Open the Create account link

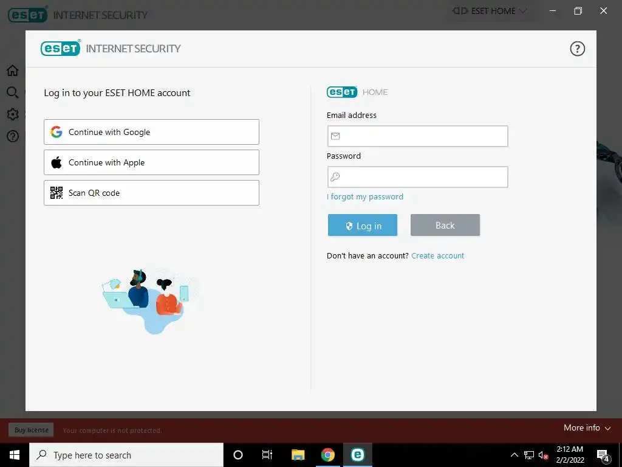click(437, 256)
